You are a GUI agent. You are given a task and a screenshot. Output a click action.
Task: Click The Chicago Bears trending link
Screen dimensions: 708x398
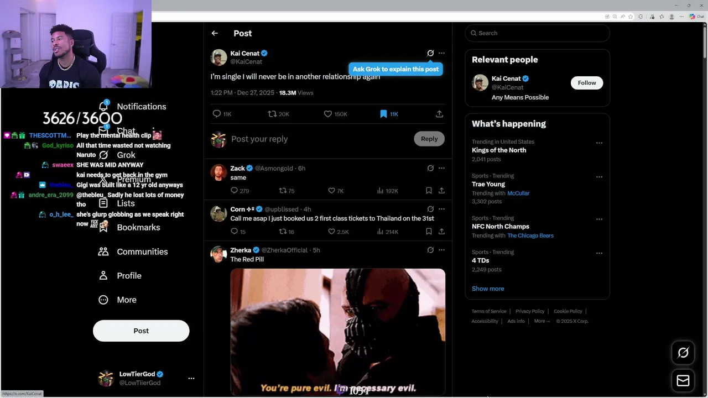[x=530, y=235]
